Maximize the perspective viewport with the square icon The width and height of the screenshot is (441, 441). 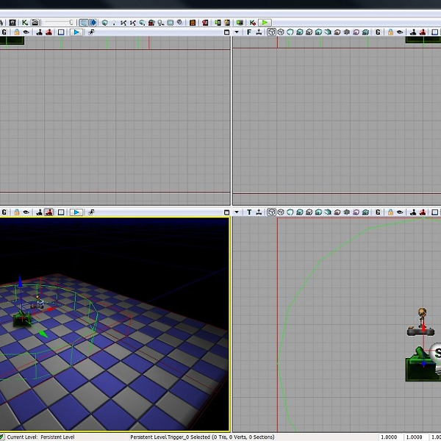(62, 212)
